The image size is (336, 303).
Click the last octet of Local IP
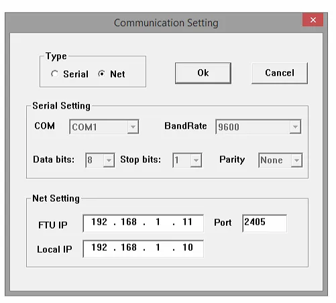(x=188, y=247)
